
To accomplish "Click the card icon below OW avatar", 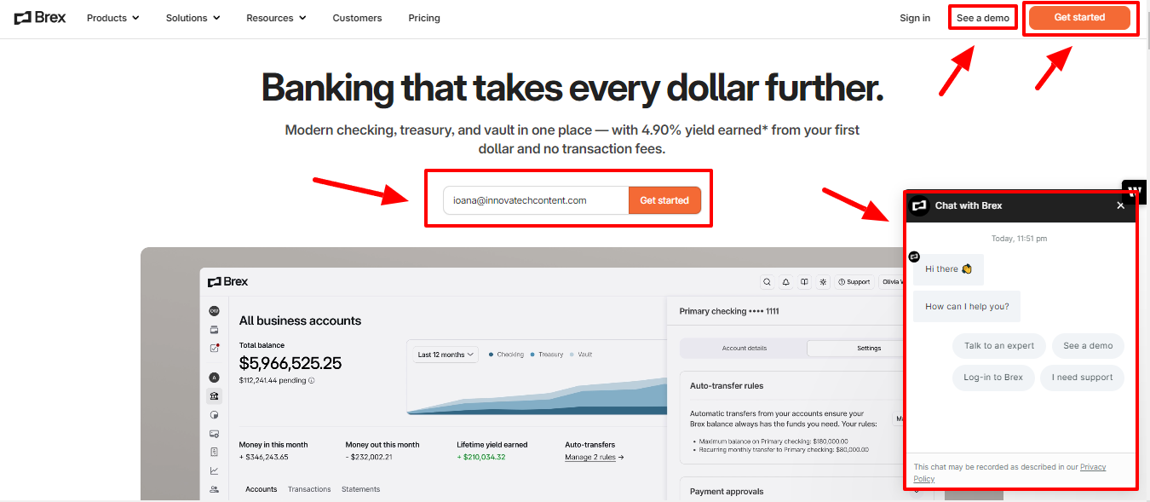I will coord(215,330).
